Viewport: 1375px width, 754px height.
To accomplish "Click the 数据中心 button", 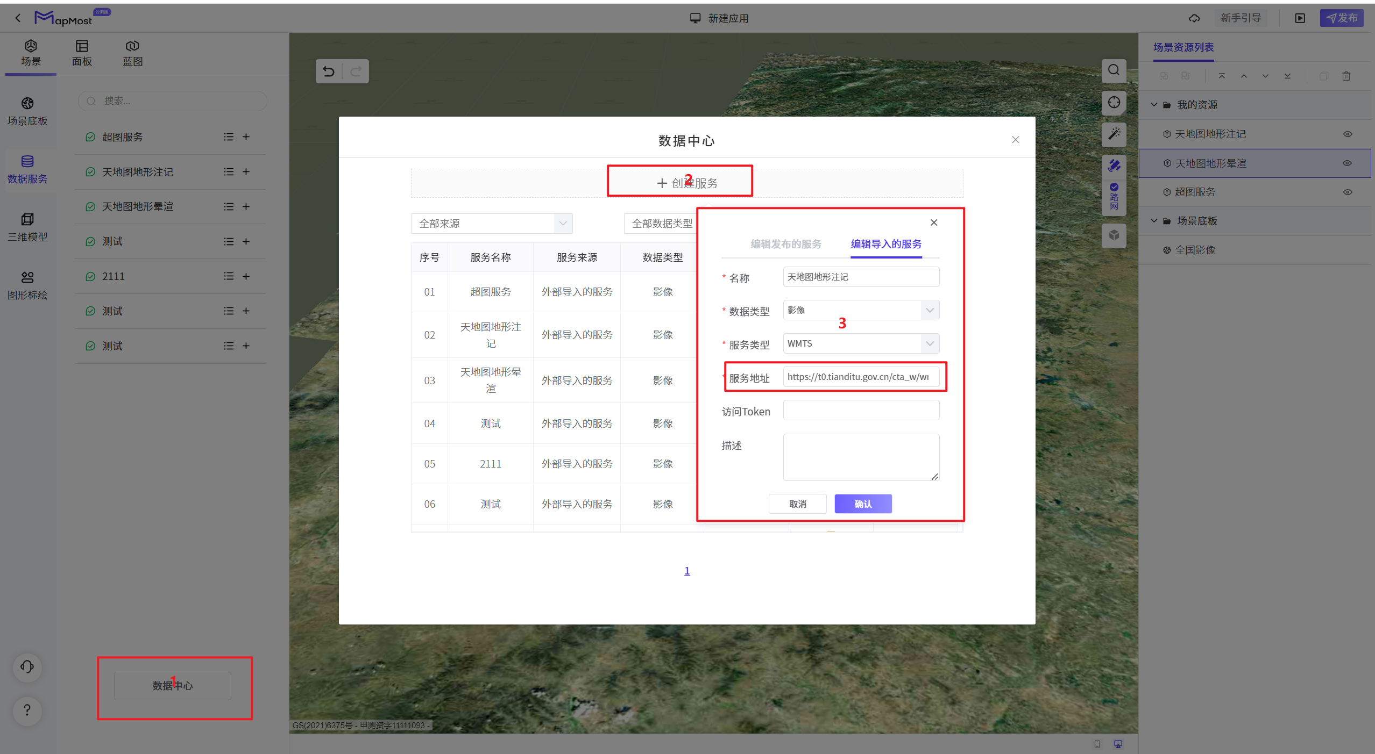I will [173, 686].
